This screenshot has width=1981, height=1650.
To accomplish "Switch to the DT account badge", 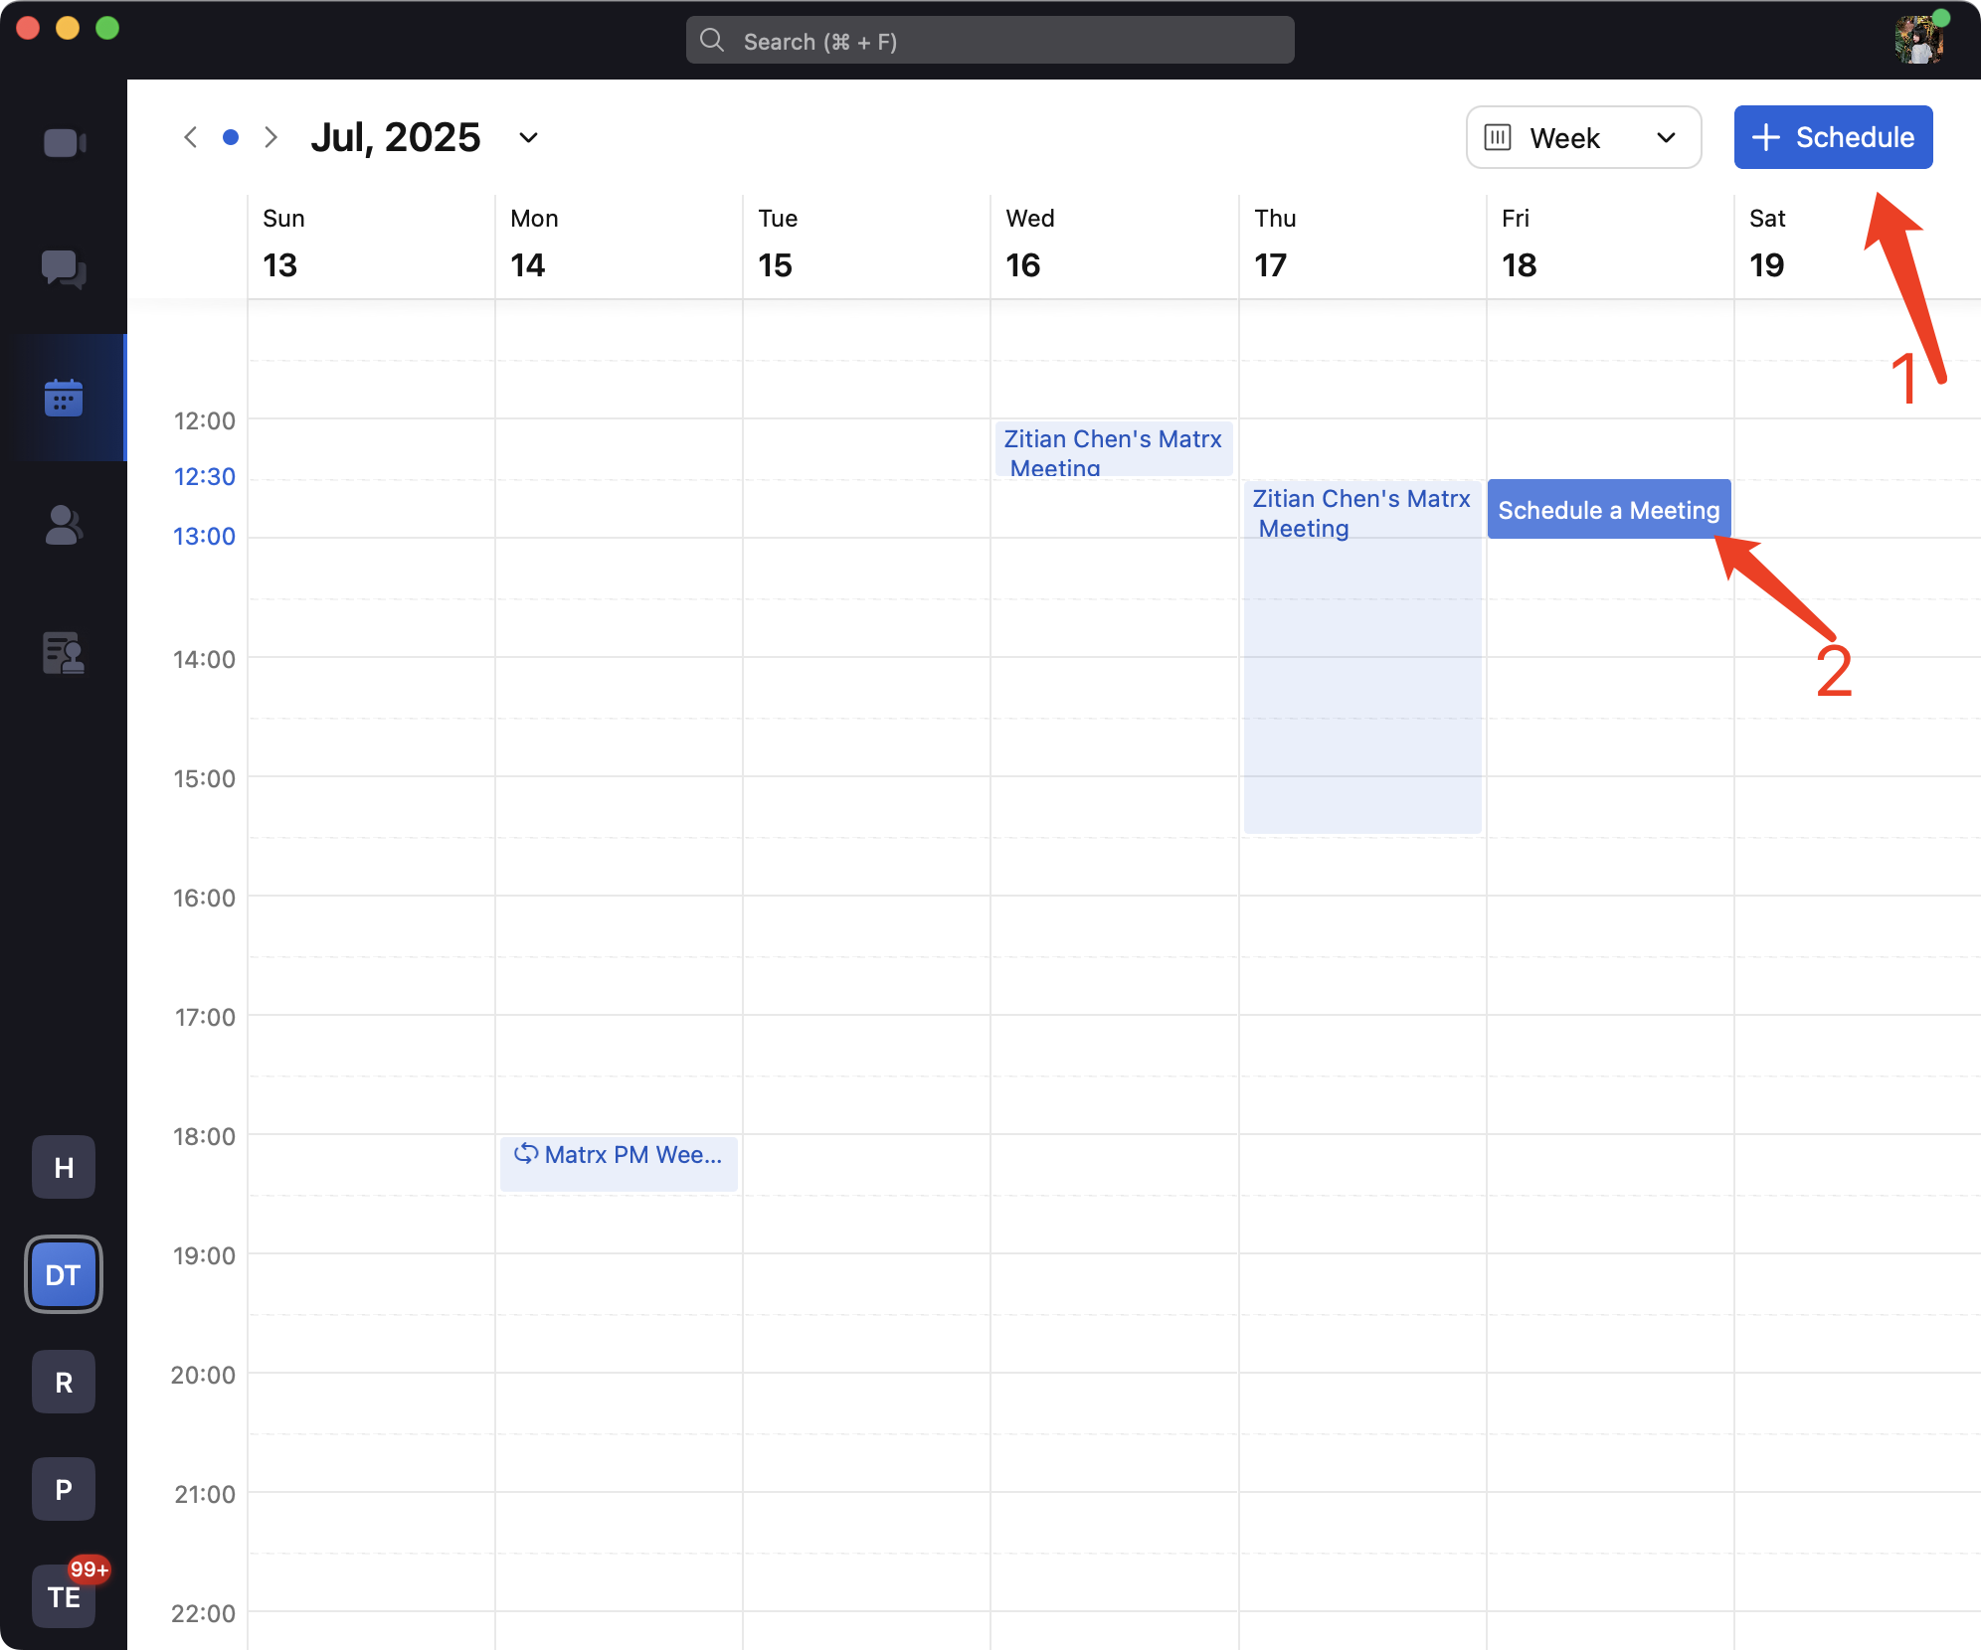I will pos(64,1274).
